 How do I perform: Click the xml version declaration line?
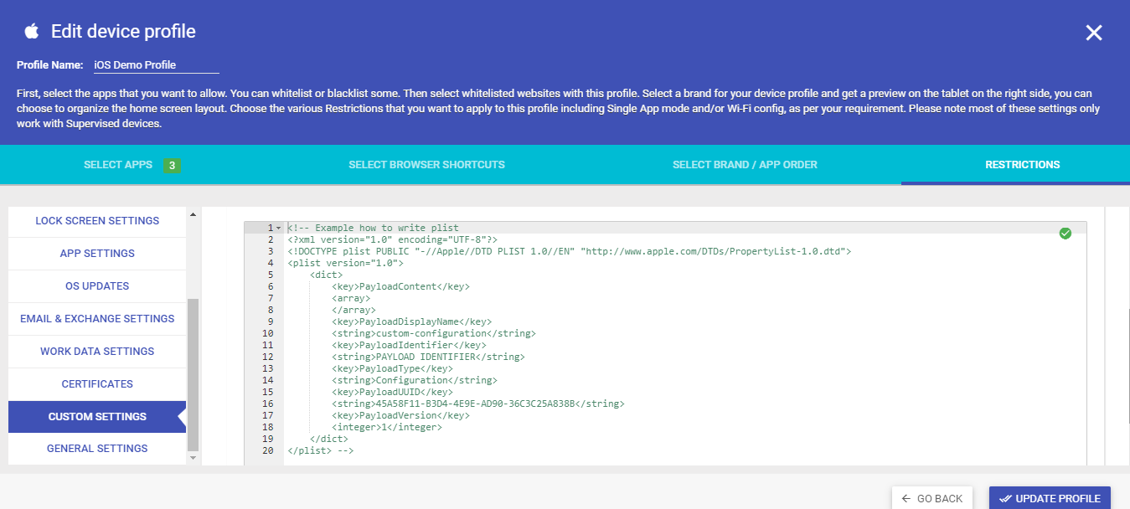tap(392, 239)
